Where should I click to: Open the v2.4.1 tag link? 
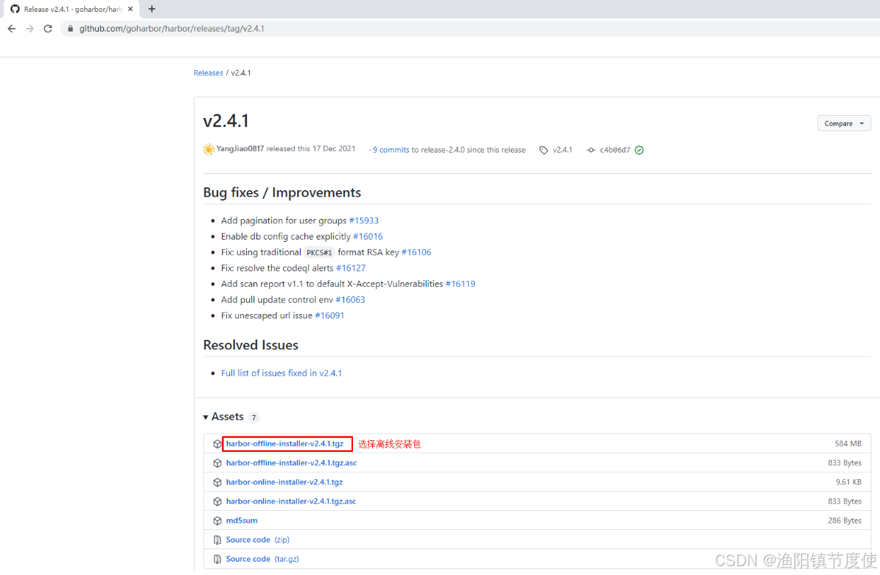click(x=562, y=150)
